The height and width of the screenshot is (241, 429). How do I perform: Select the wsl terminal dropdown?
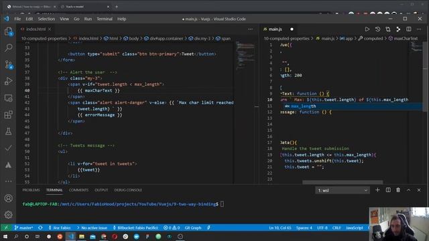[x=343, y=190]
